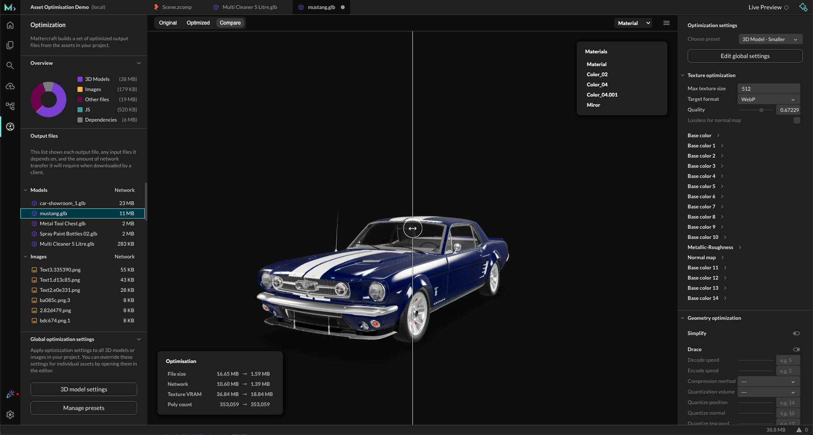Open Settings gear icon at bottom left
The height and width of the screenshot is (435, 813).
10,415
